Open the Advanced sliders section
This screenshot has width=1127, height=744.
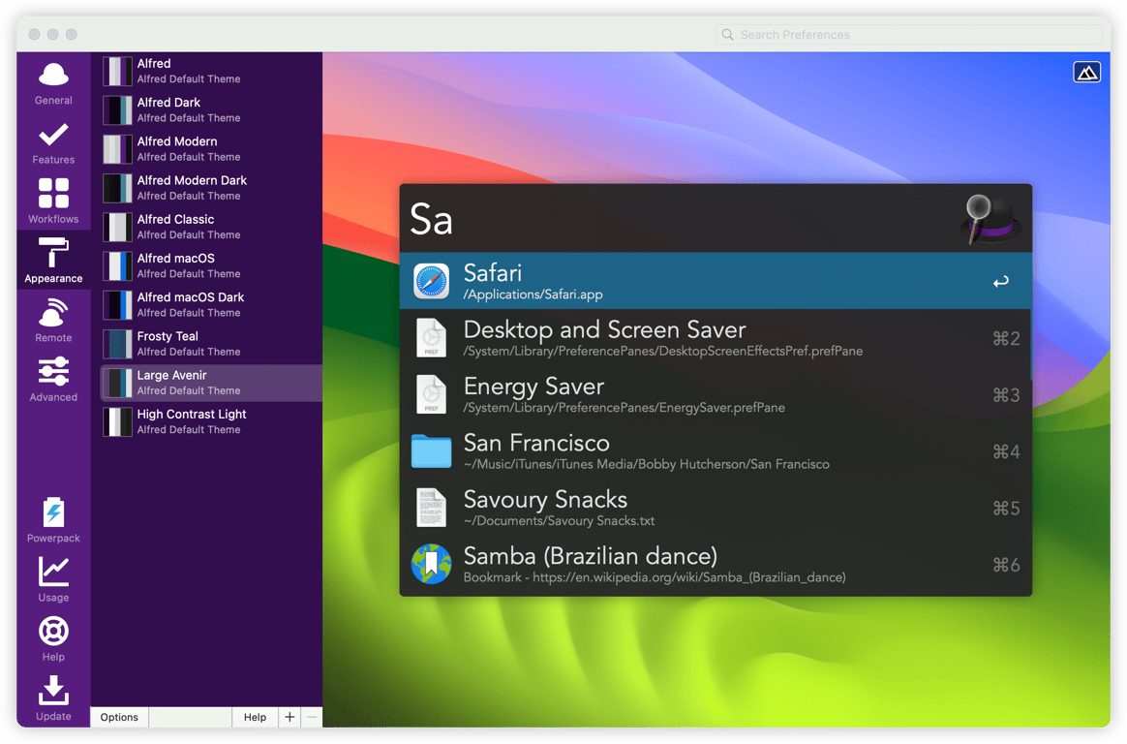[53, 379]
